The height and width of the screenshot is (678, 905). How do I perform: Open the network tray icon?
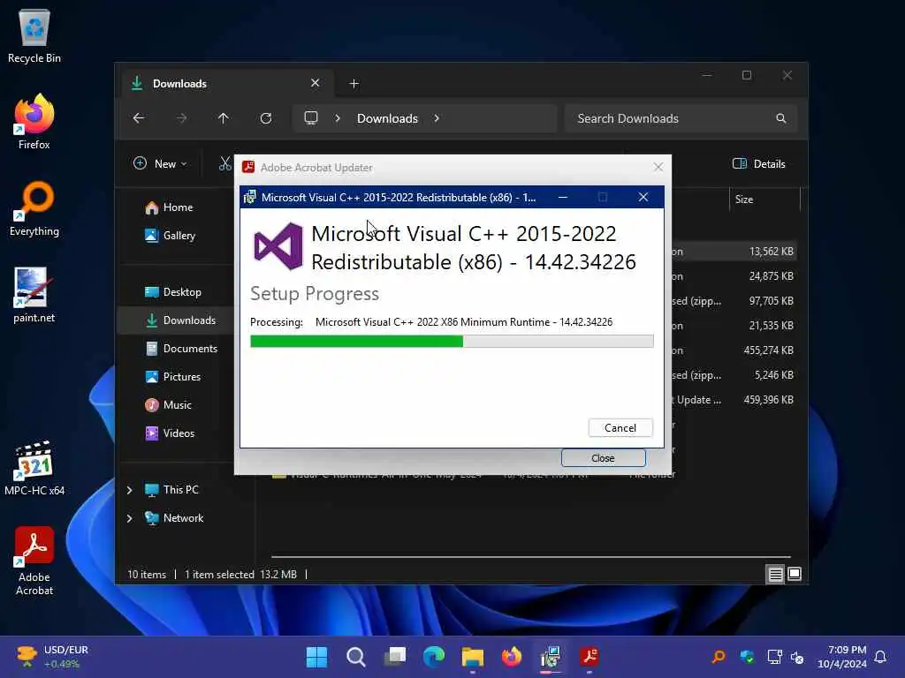pos(774,657)
